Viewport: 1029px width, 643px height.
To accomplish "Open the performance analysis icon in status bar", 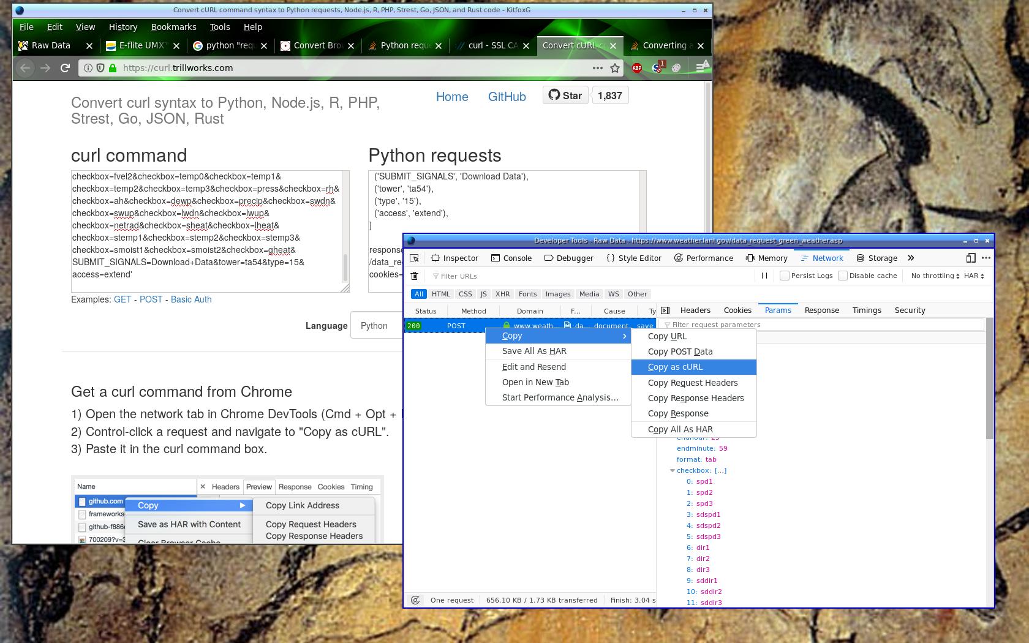I will (x=415, y=600).
